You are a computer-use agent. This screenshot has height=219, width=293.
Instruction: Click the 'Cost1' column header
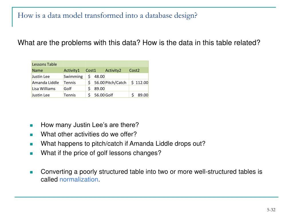tap(91, 70)
